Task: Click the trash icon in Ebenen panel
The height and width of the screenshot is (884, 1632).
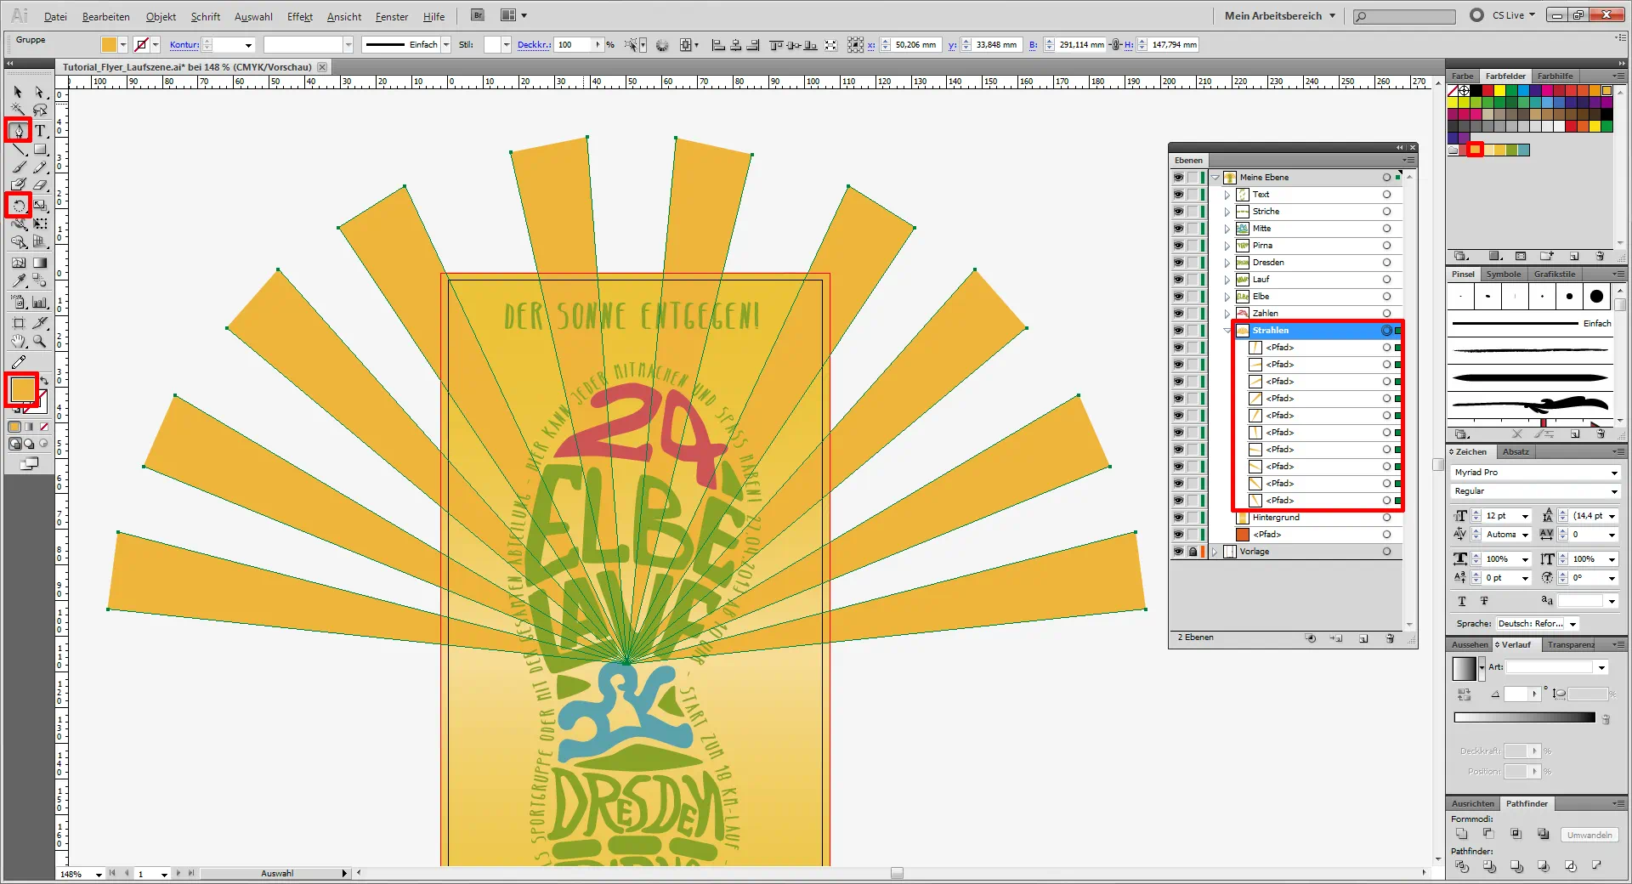Action: 1390,638
